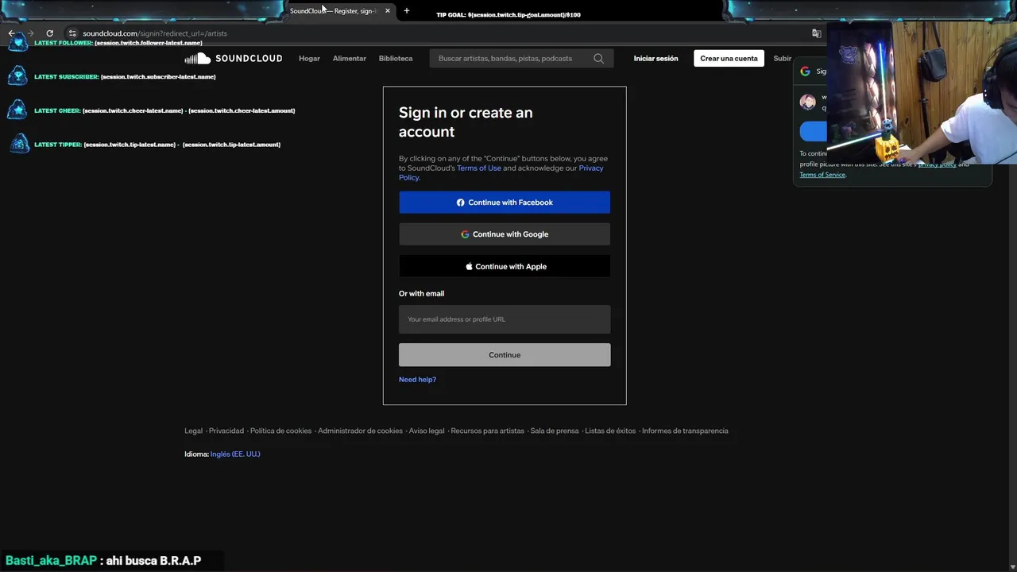This screenshot has width=1017, height=572.
Task: Click Continue with Apple button
Action: coord(505,266)
